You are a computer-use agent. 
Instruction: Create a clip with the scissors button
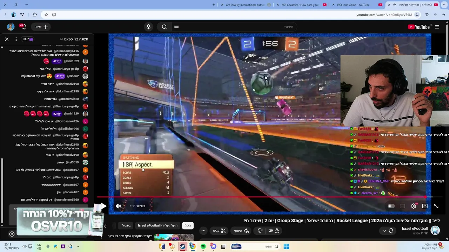[220, 231]
